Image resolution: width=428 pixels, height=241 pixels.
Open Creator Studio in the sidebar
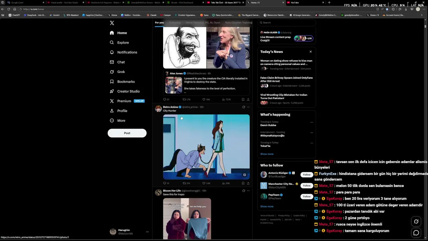click(125, 91)
